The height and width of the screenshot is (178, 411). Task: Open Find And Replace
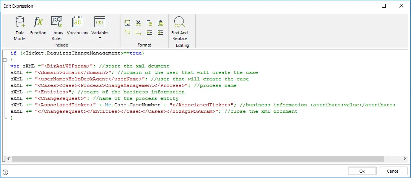180,28
